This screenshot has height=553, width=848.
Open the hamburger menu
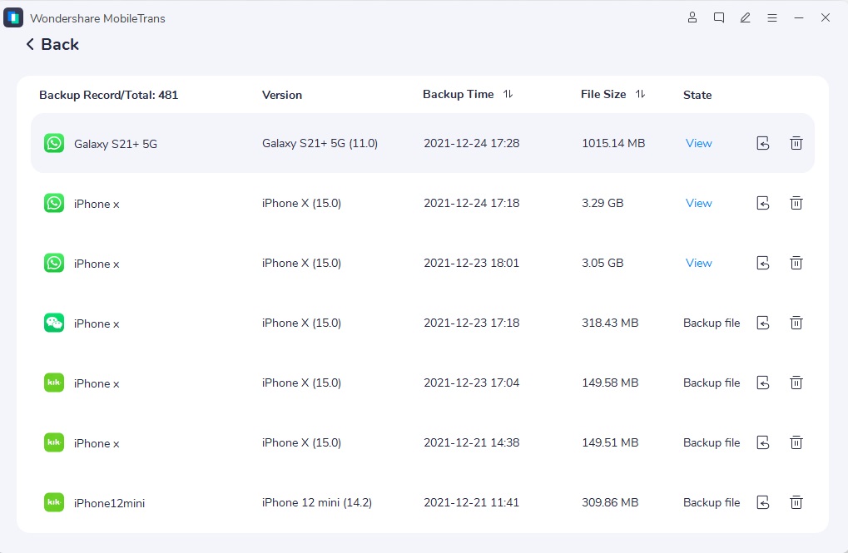pos(772,17)
